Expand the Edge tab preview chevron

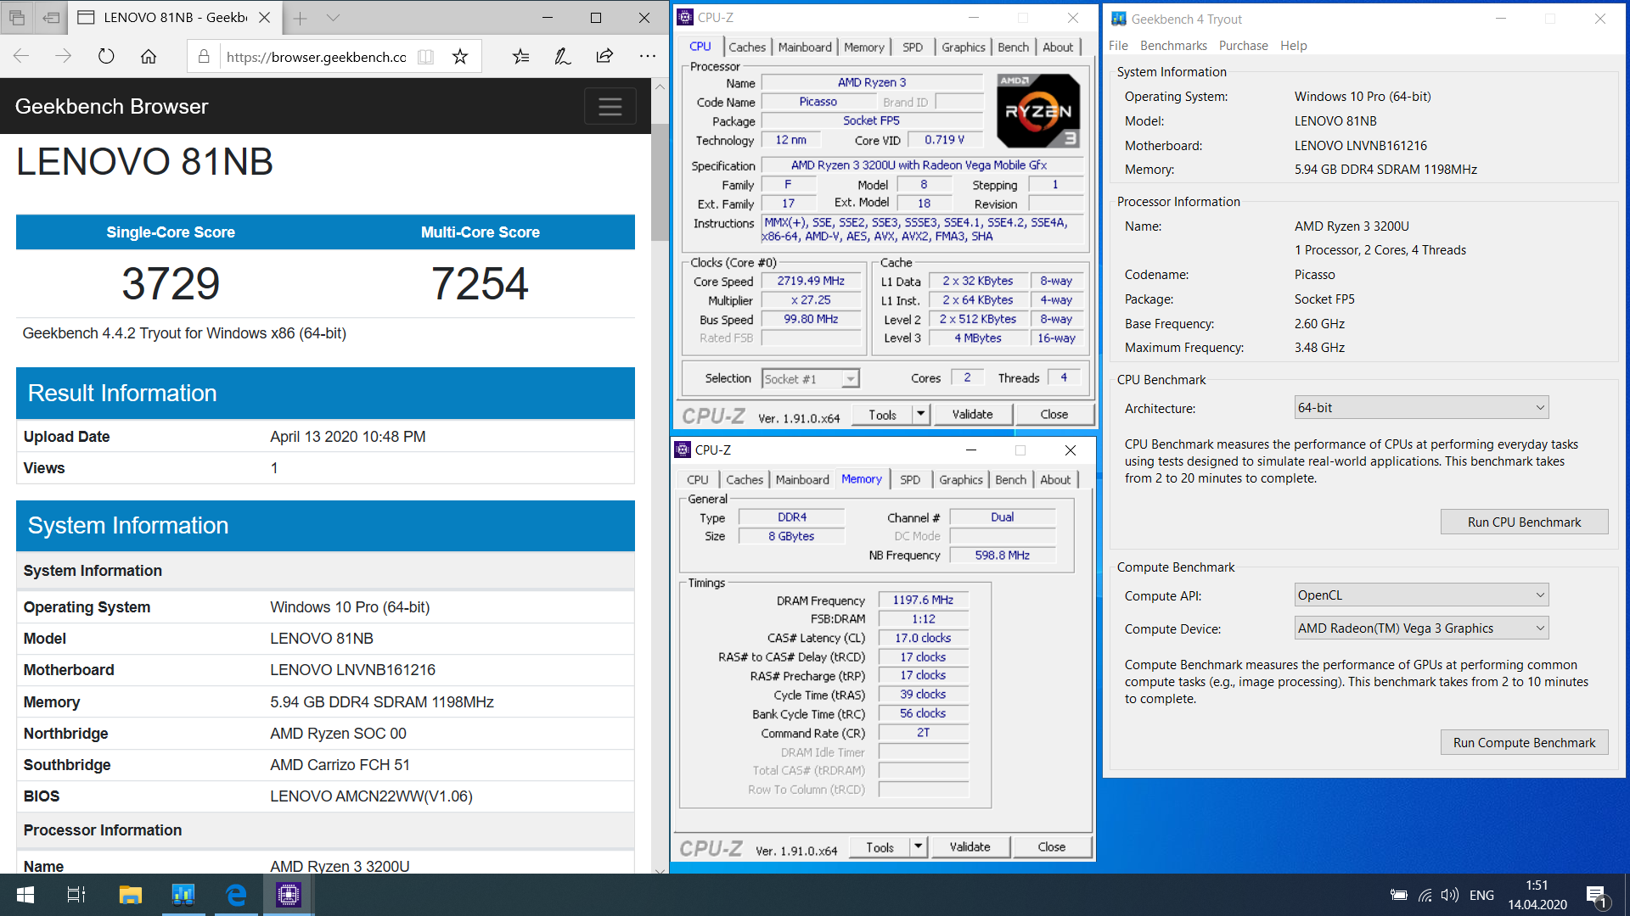333,18
